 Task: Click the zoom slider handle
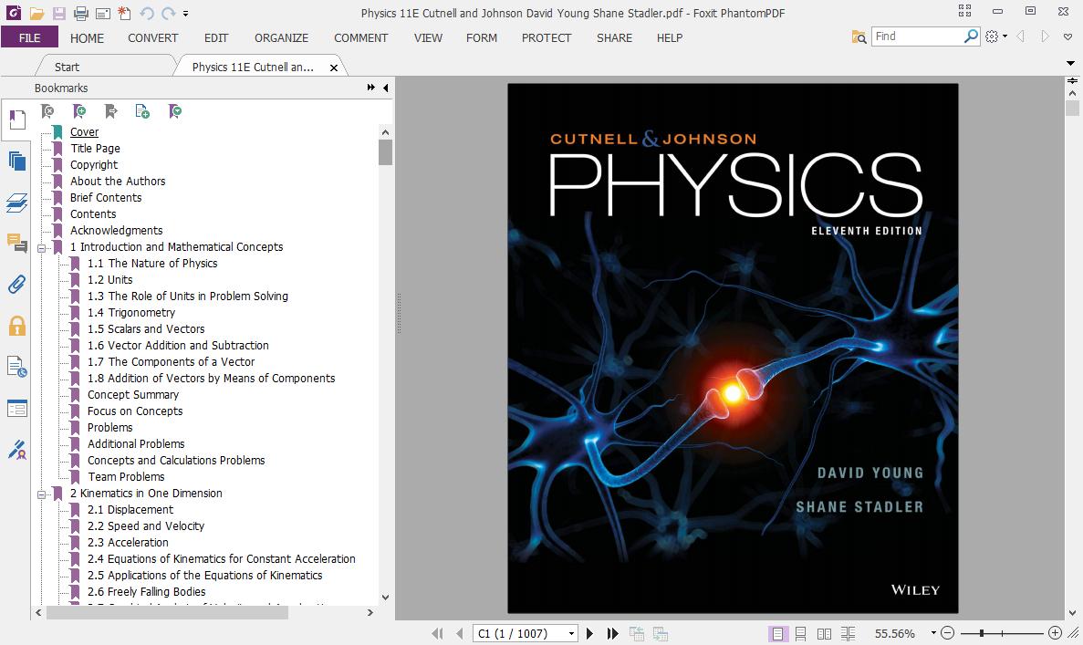click(981, 632)
